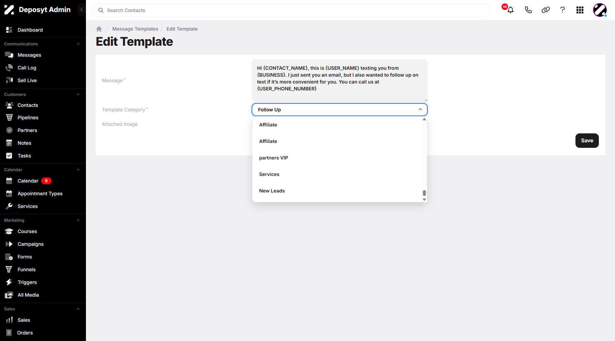Click Edit Template breadcrumb
Image resolution: width=615 pixels, height=341 pixels.
tap(182, 29)
